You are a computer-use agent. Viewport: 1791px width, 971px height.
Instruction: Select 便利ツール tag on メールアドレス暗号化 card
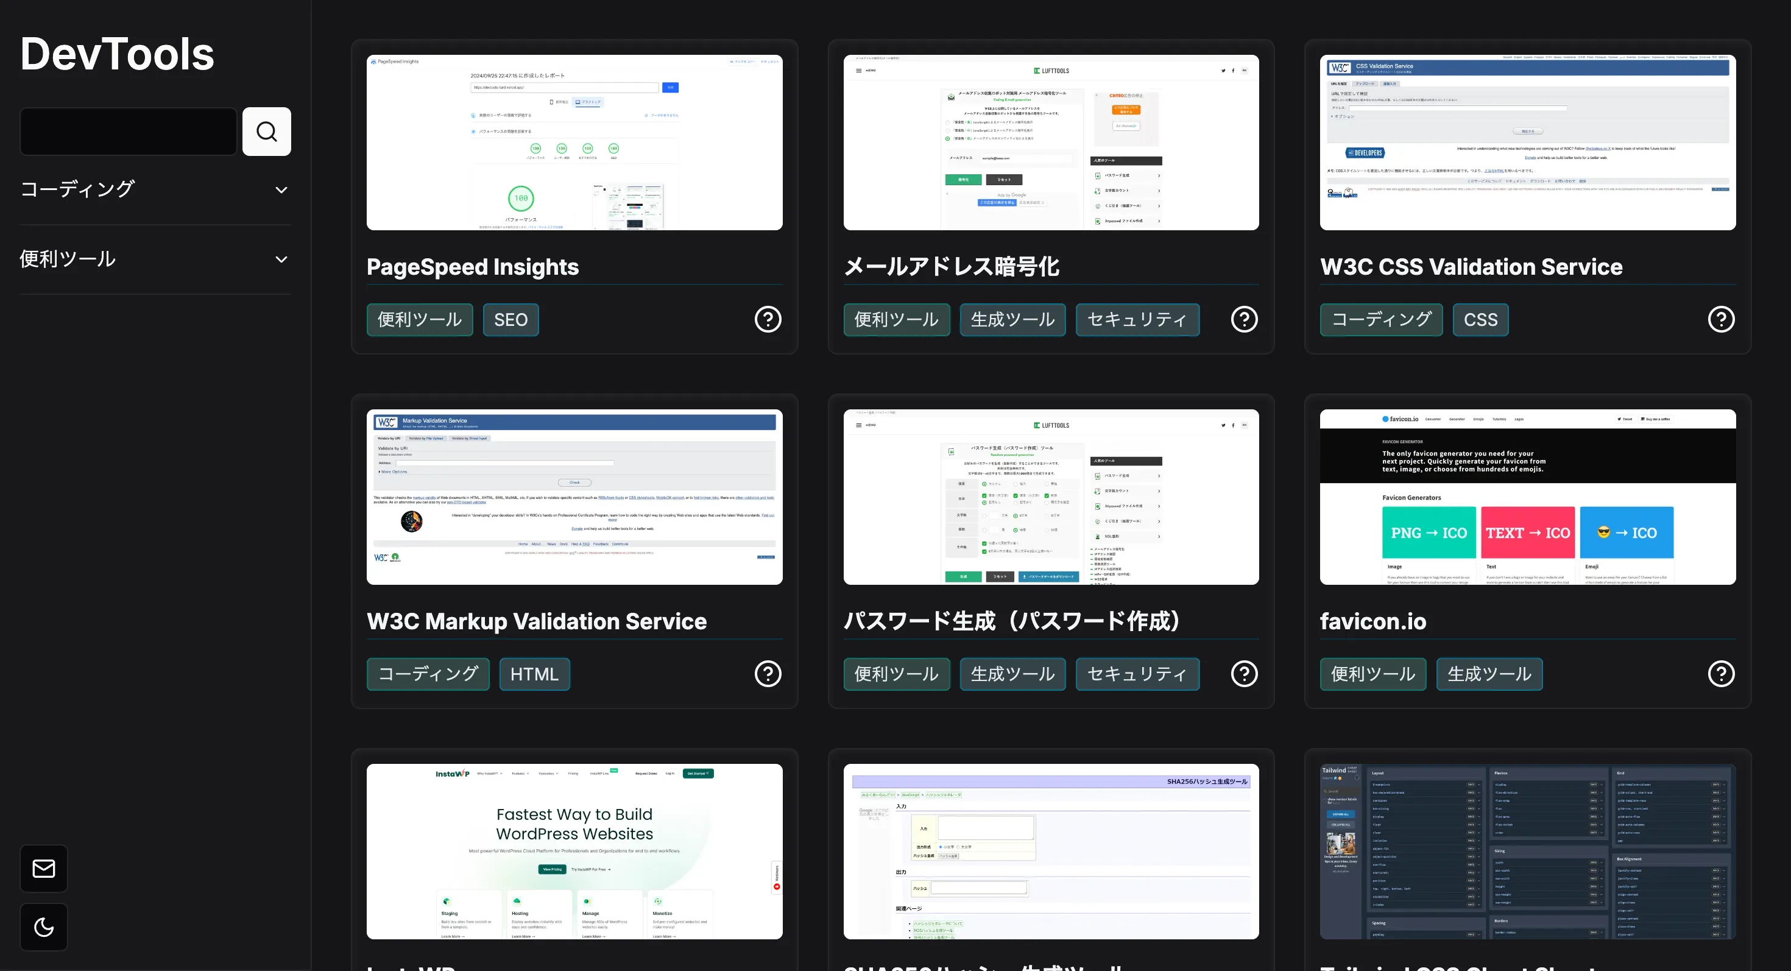(x=897, y=320)
